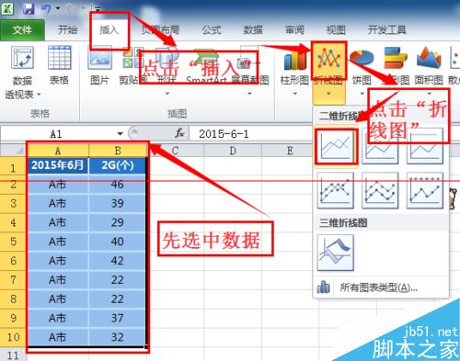Select the 3D line chart thumbnail
460x361 pixels.
pyautogui.click(x=335, y=253)
